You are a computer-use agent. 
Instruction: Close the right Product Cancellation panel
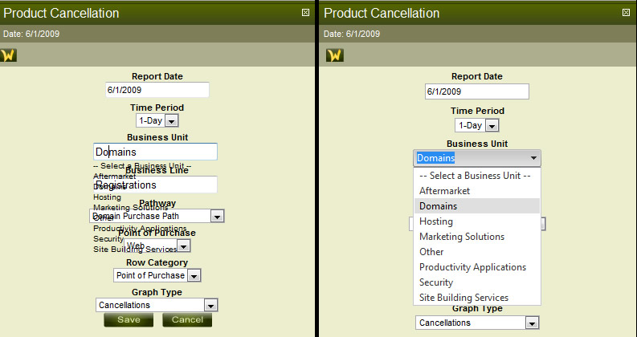pos(626,13)
